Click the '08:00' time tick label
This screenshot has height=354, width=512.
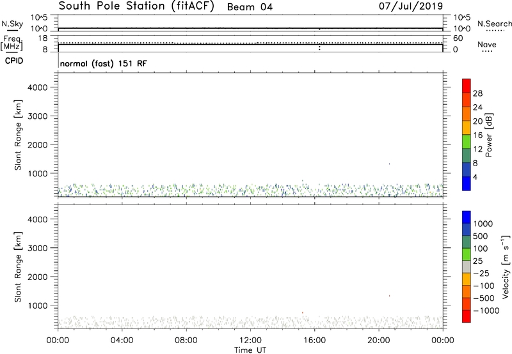(186, 341)
